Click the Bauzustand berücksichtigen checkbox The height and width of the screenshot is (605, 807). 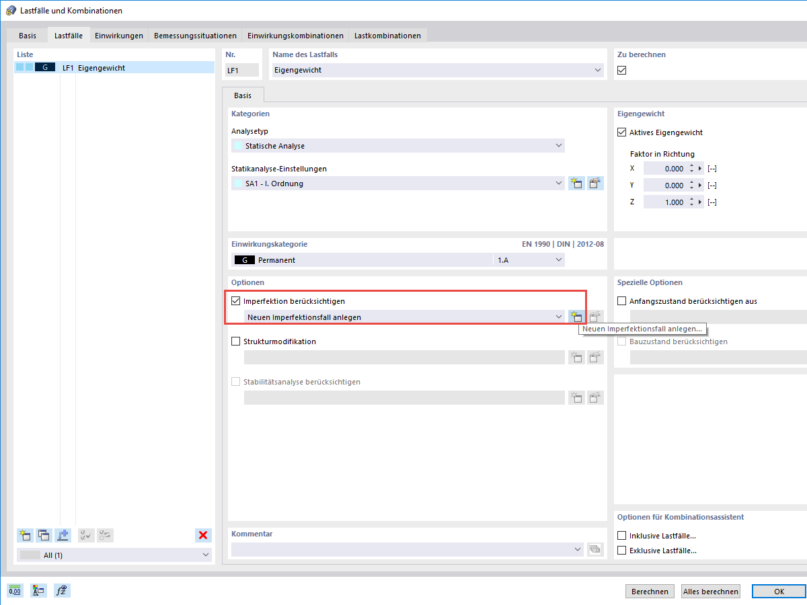tap(621, 341)
